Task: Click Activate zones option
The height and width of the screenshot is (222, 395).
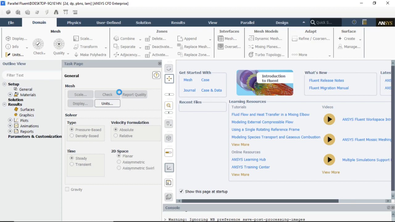Action: tap(157, 55)
